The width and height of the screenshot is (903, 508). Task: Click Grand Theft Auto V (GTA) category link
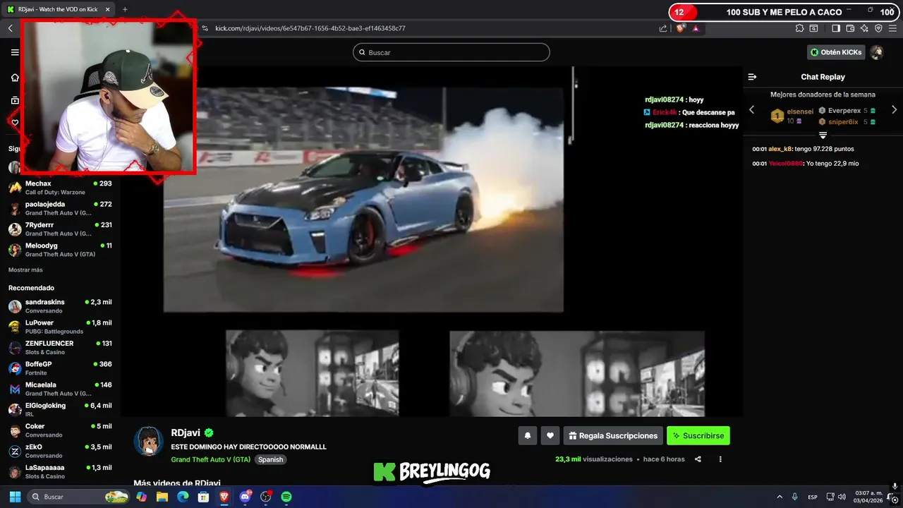tap(210, 459)
